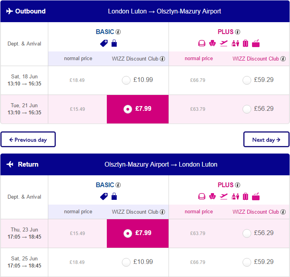Click the priority boarding plane icon in return PLUS

[x=224, y=196]
